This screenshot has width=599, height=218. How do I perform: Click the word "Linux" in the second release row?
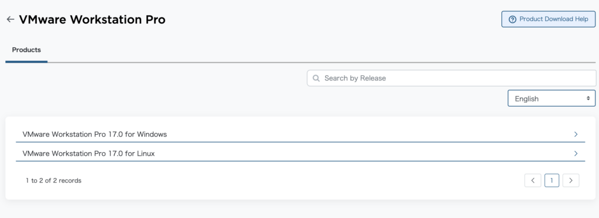pyautogui.click(x=146, y=154)
